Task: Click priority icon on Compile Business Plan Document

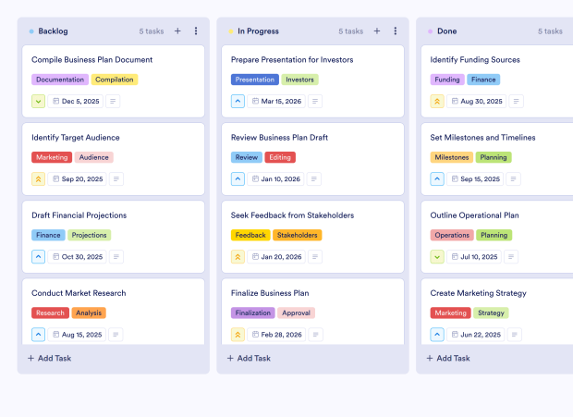Action: (38, 101)
